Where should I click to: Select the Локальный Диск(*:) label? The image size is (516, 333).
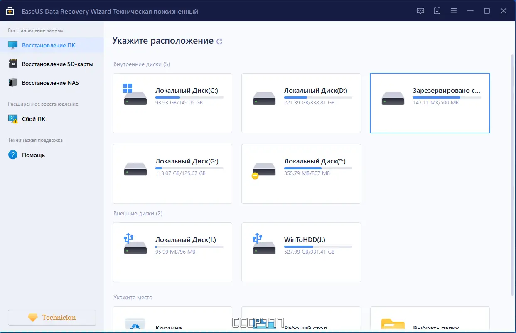tap(315, 161)
